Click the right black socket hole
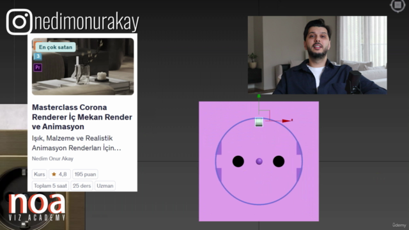This screenshot has width=409, height=230. click(279, 162)
